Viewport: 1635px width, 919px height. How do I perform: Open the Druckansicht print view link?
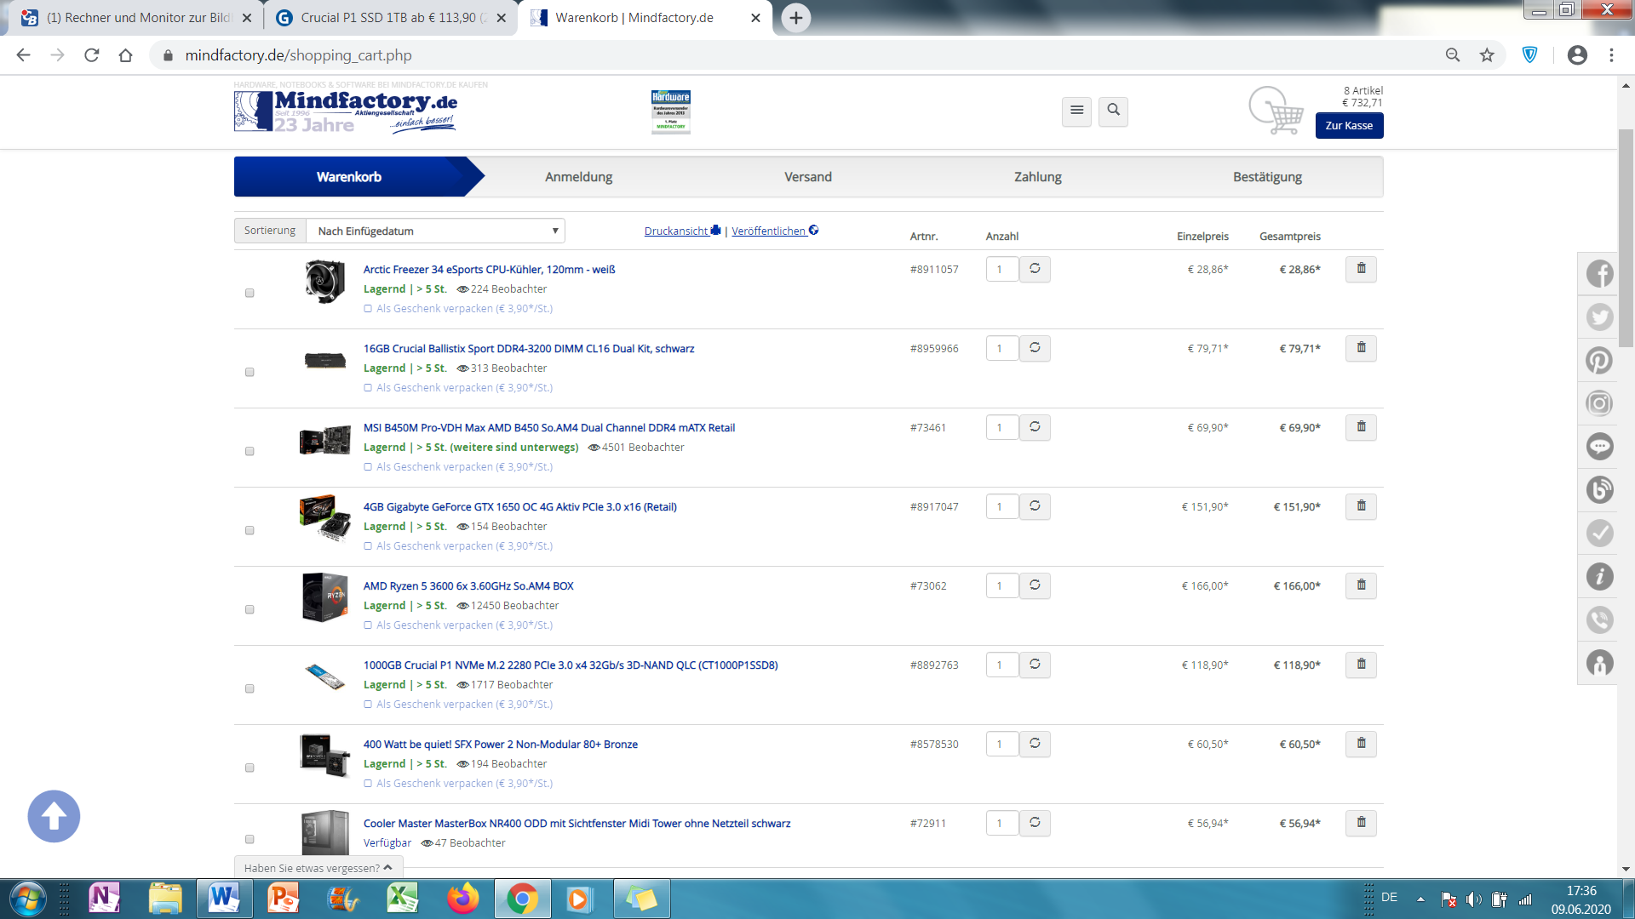(682, 231)
